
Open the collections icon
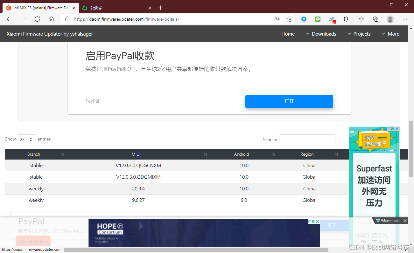tap(375, 19)
